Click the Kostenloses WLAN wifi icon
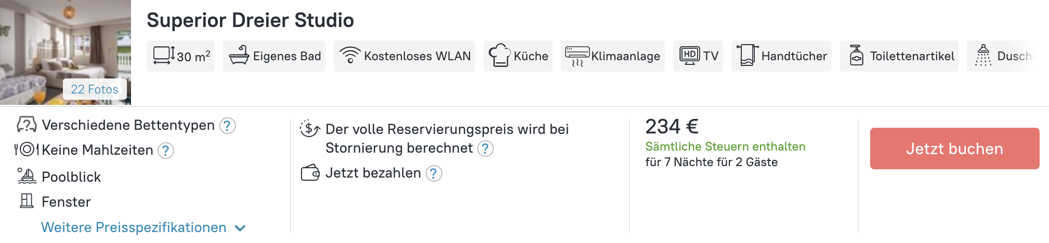The height and width of the screenshot is (243, 1049). (350, 55)
